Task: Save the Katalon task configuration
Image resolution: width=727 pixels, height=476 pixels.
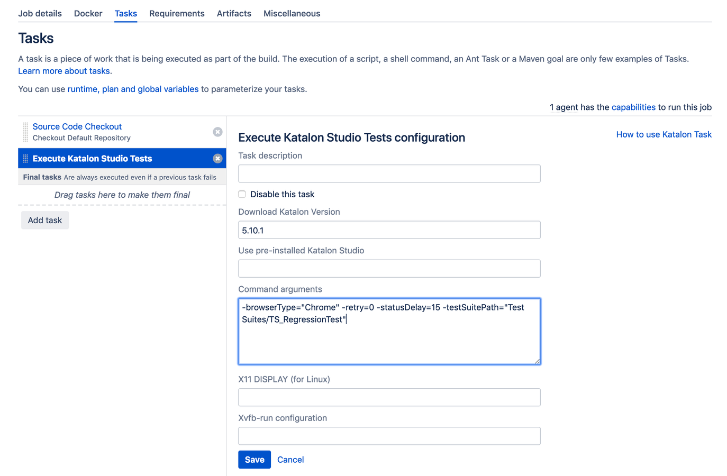Action: point(255,460)
